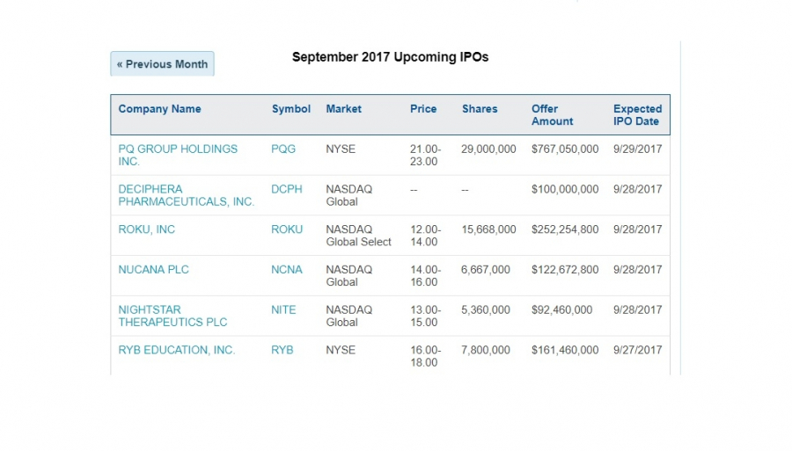Open DECIPHERA PHARMACEUTICALS, INC. link
Screen dimensions: 792x451
(186, 195)
